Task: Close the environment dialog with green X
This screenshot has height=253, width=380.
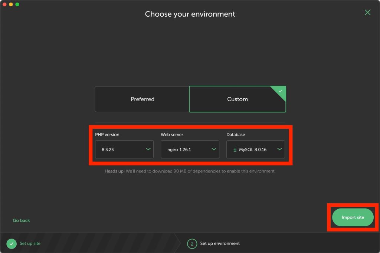Action: [x=367, y=13]
